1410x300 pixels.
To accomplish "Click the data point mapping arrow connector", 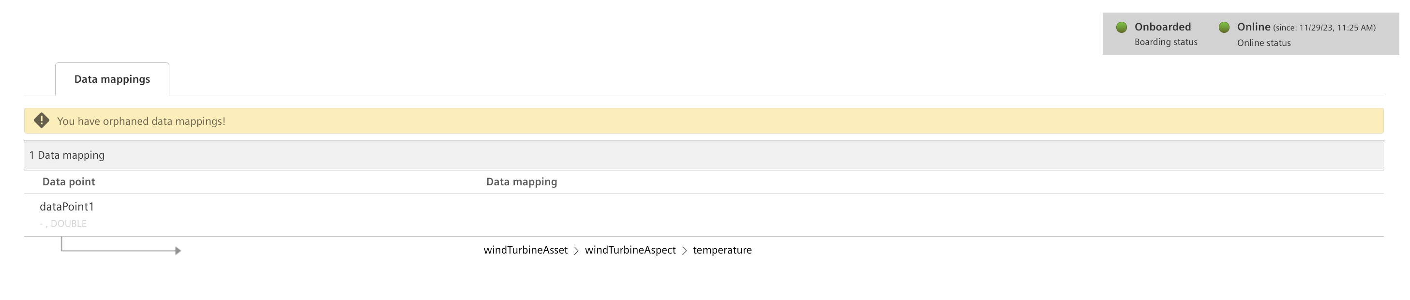I will point(121,246).
